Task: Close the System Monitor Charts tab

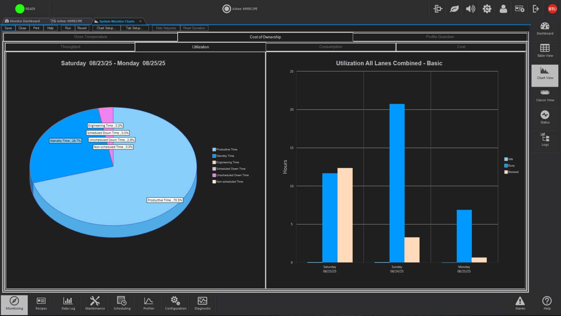Action: click(x=140, y=21)
